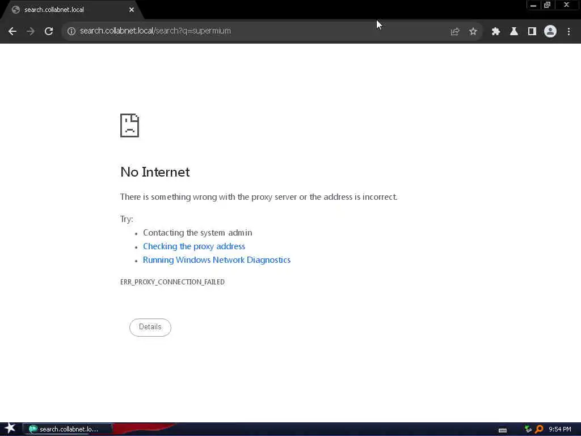Click the 9:54 PM clock
Image resolution: width=581 pixels, height=436 pixels.
560,429
